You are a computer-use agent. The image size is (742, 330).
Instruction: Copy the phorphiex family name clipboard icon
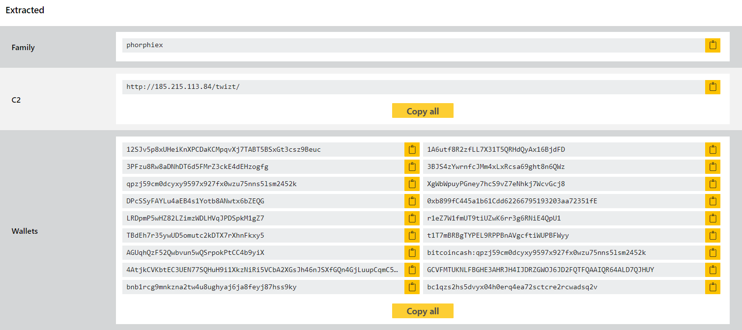(x=713, y=45)
